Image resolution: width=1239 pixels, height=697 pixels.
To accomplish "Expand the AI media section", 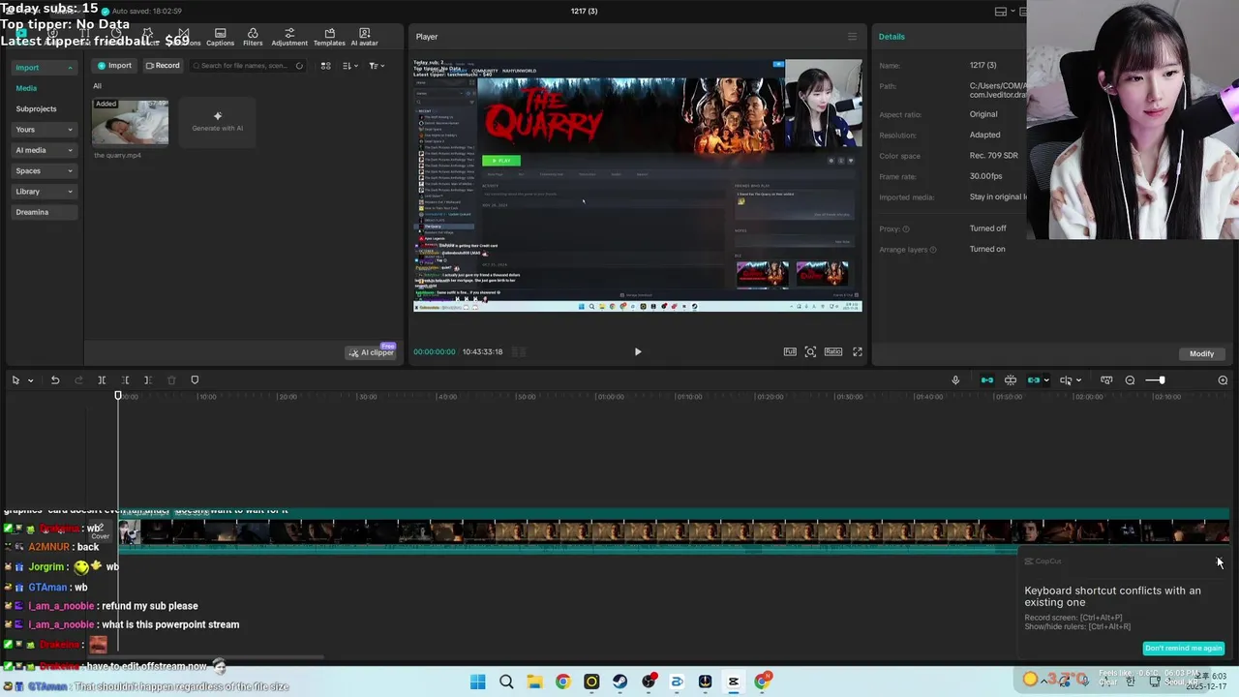I will [44, 150].
